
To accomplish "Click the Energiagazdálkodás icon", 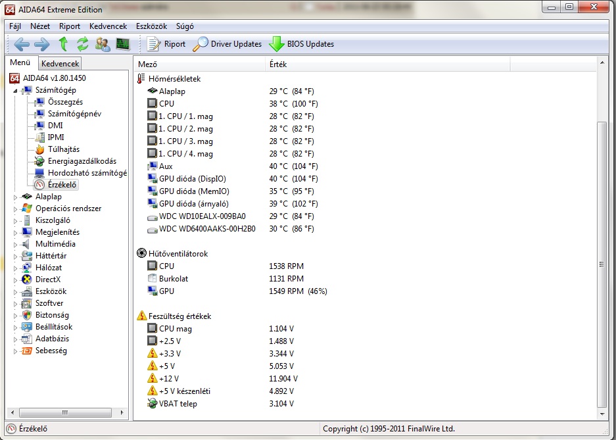I will click(39, 161).
